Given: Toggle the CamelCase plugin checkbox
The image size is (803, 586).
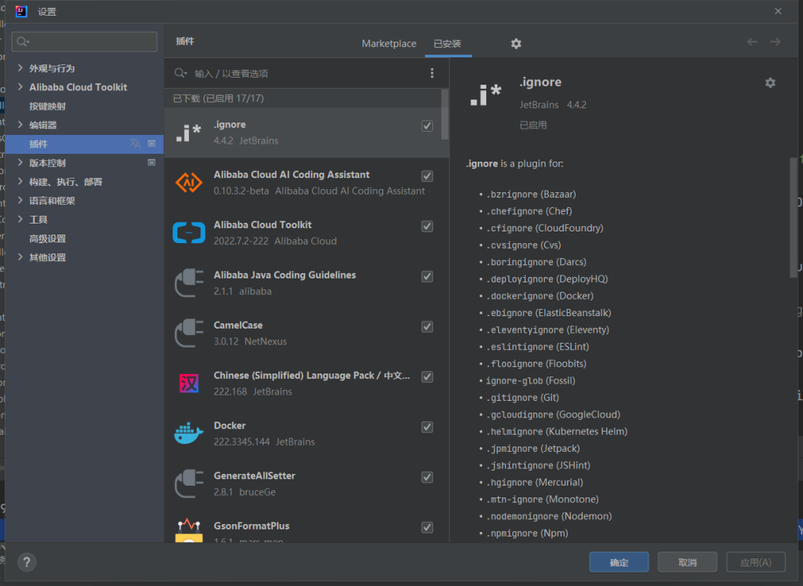Looking at the screenshot, I should 427,327.
